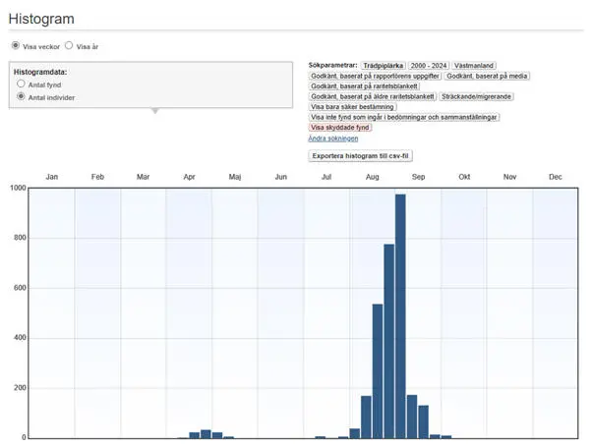Screen dimensions: 593x446
Task: Click the "Trädpiplärka" search parameter tag
Action: pyautogui.click(x=385, y=65)
